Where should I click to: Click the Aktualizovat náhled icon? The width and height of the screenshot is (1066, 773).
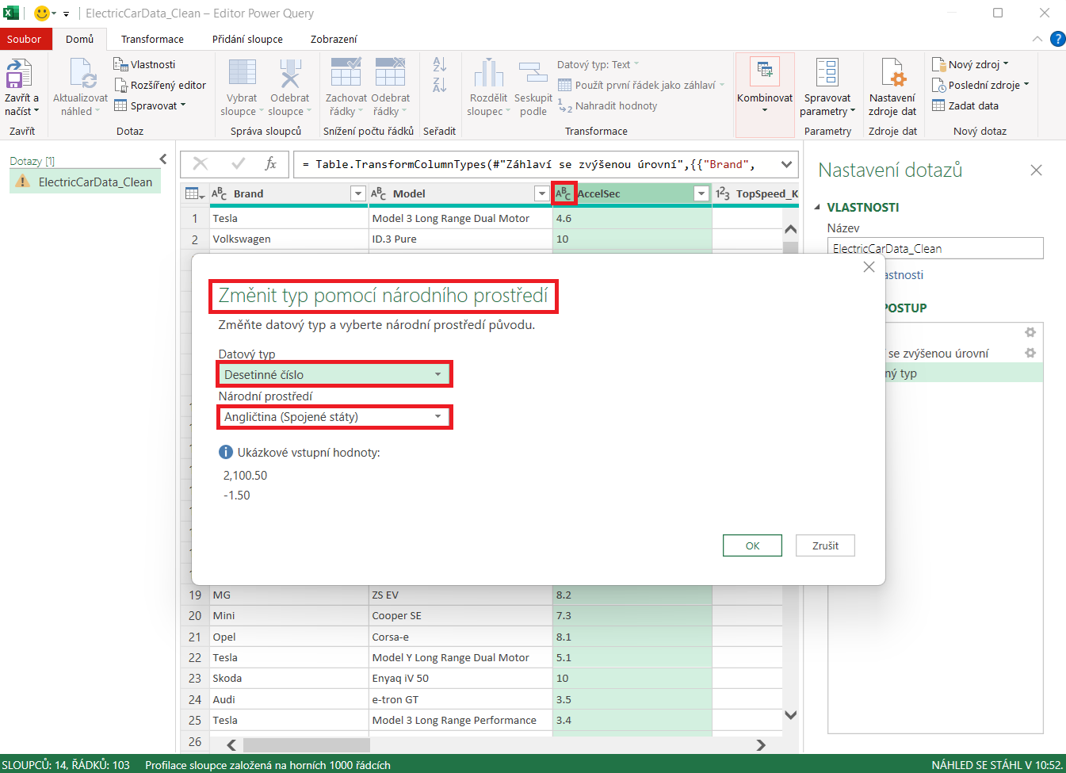pyautogui.click(x=82, y=75)
